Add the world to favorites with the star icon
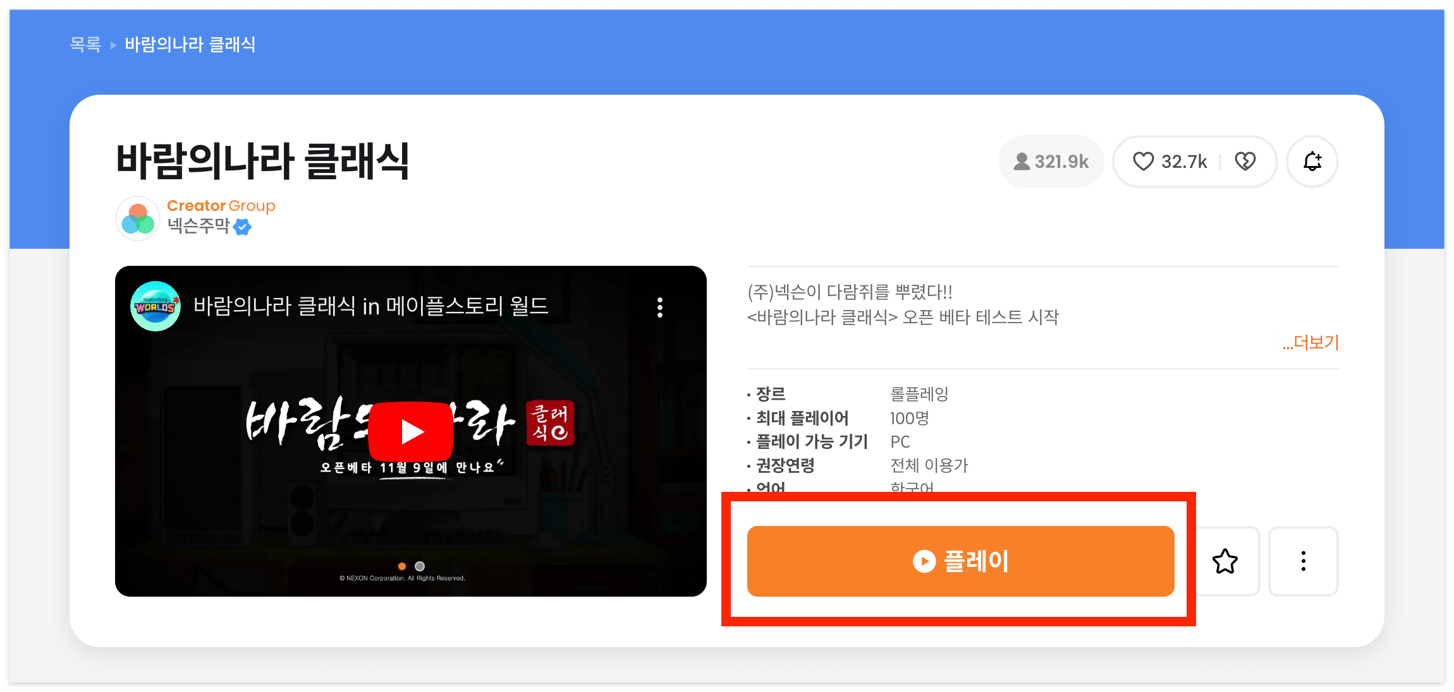 [x=1225, y=561]
